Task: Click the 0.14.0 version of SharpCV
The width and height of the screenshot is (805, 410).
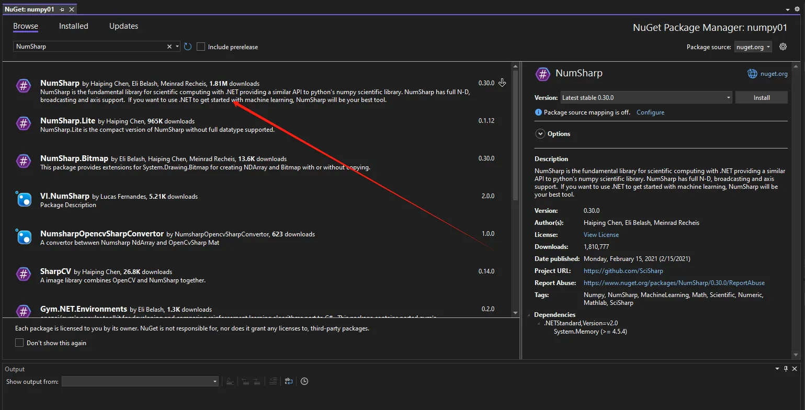Action: coord(486,271)
